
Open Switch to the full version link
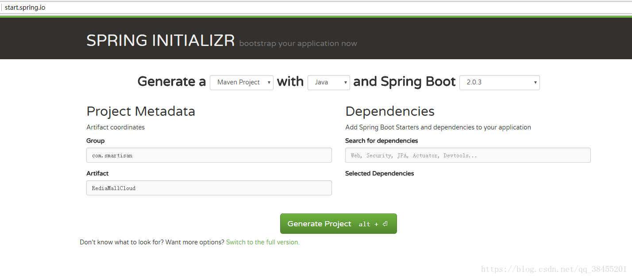tap(263, 242)
